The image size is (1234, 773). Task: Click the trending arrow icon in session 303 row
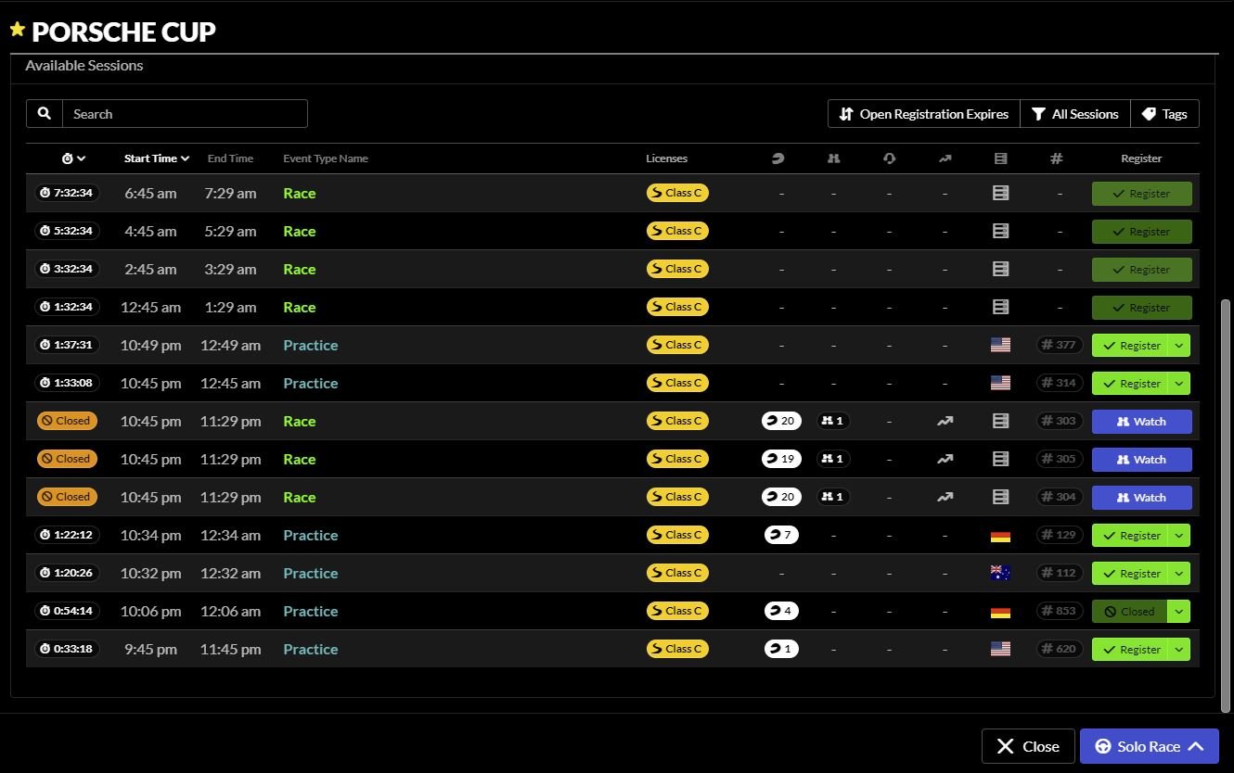coord(945,421)
